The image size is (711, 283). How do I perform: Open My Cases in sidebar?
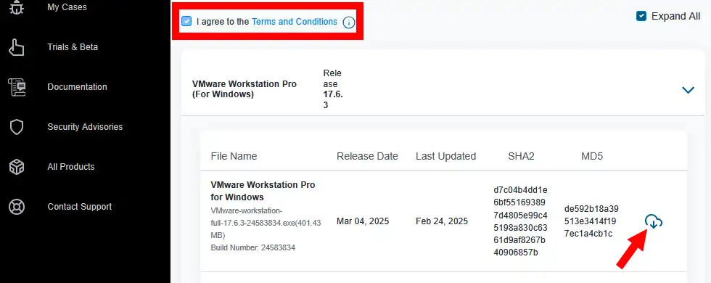tap(67, 7)
